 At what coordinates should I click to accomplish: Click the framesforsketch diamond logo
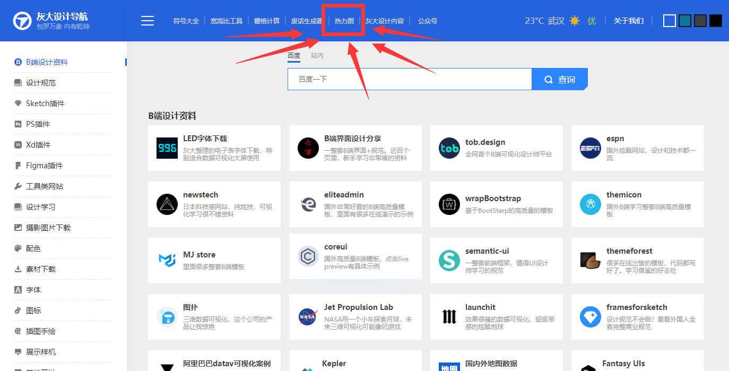point(591,317)
